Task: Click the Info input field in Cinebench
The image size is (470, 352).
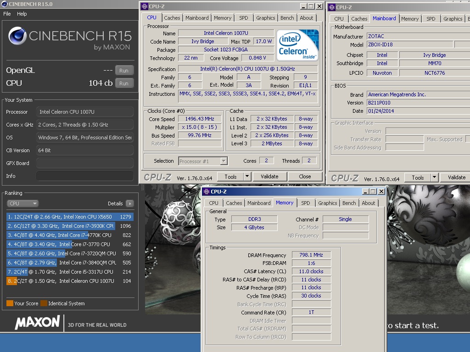Action: coord(85,176)
